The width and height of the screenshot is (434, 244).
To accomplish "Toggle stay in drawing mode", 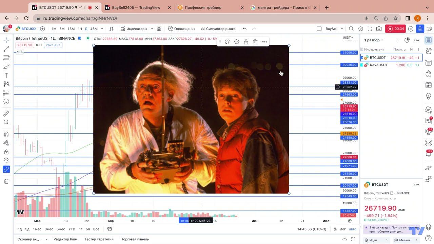I will click(x=6, y=143).
